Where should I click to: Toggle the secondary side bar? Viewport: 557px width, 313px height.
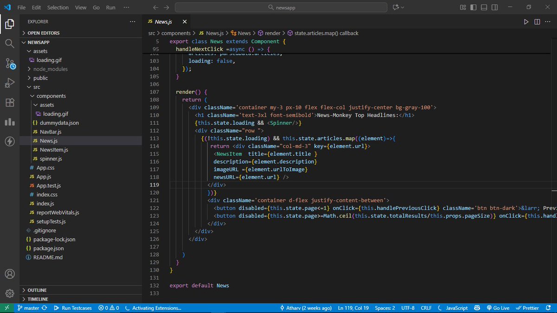(493, 7)
